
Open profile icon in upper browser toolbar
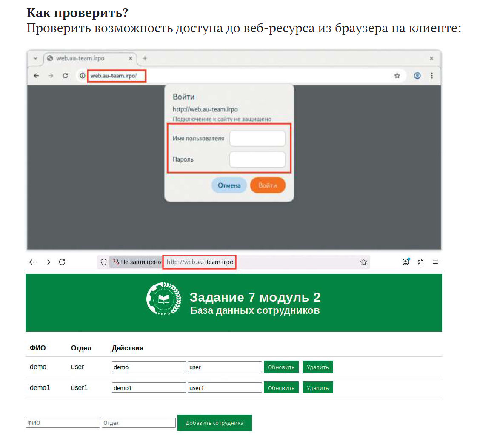tap(417, 76)
